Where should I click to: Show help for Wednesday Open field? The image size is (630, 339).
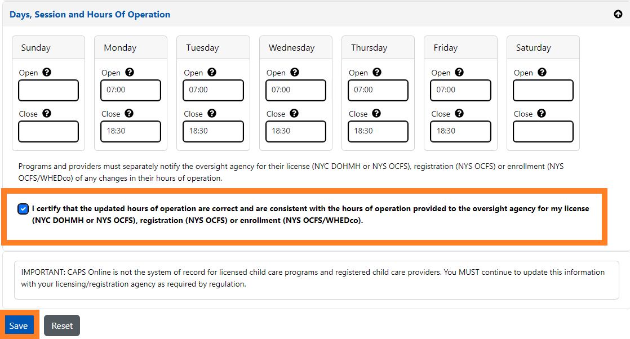(x=294, y=73)
